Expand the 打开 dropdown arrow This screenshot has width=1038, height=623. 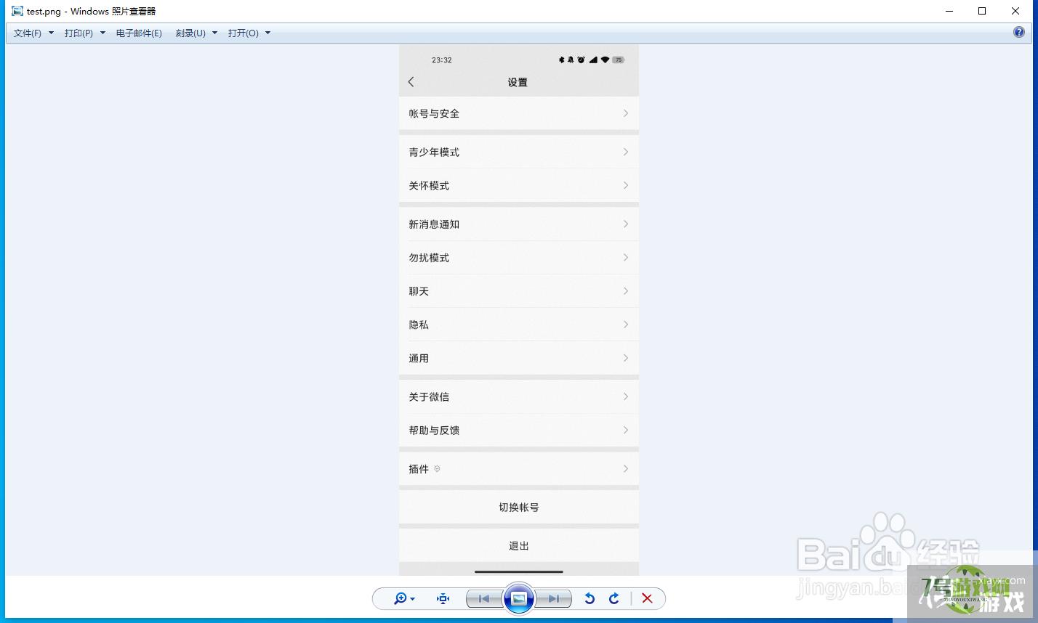coord(267,33)
